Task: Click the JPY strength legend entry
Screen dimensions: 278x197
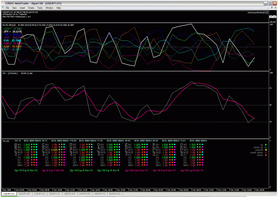Action: tap(12, 32)
